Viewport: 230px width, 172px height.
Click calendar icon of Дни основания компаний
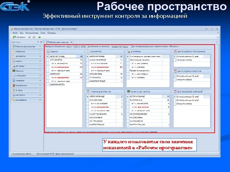tap(175, 92)
